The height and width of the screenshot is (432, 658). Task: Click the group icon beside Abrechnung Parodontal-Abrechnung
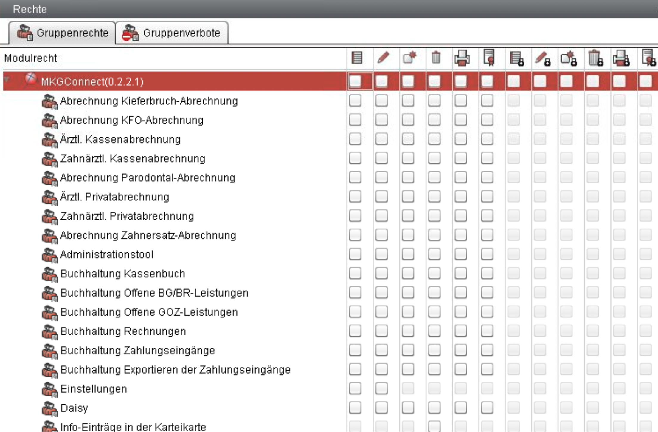(49, 178)
